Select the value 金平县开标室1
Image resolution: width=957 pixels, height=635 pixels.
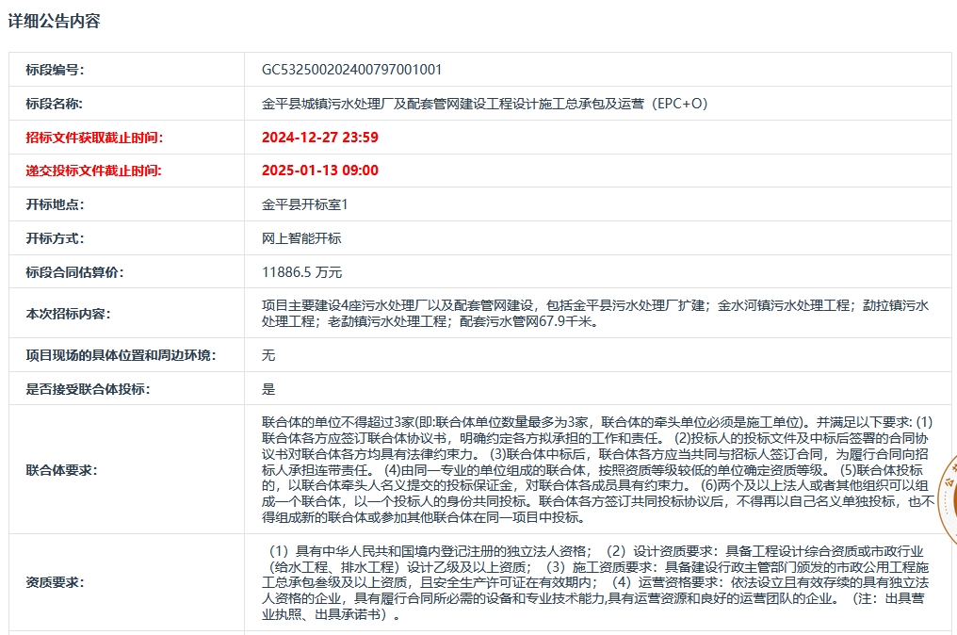[x=304, y=204]
